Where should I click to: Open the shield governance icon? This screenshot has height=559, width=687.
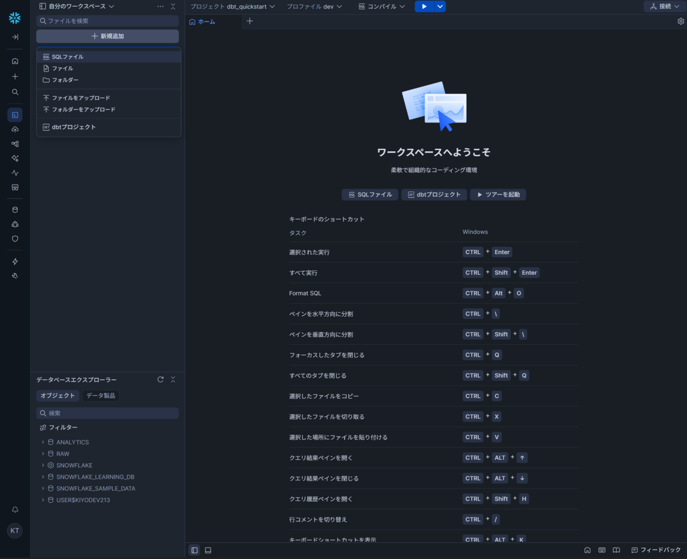pos(15,238)
